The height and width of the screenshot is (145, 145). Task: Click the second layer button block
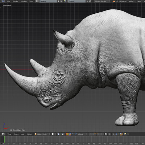(x=100, y=134)
